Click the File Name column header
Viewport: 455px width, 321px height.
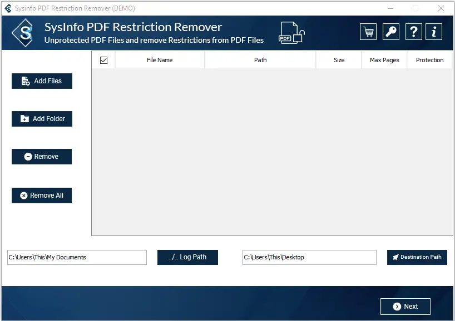[160, 59]
